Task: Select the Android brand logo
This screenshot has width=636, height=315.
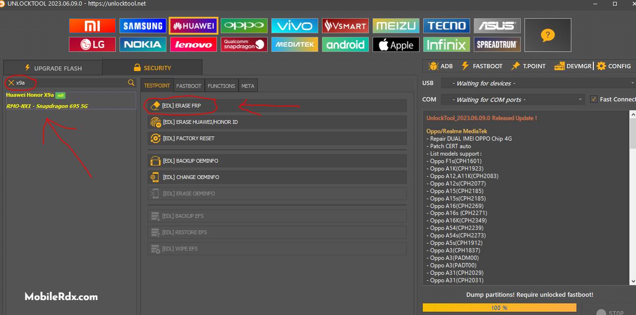Action: pos(345,44)
